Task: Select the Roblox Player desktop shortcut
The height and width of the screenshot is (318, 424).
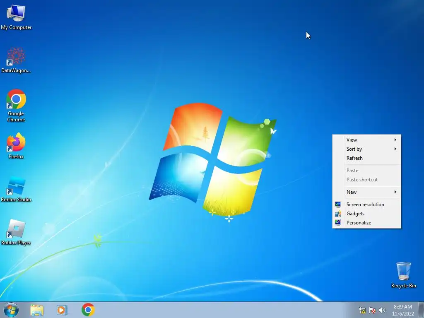Action: tap(16, 232)
